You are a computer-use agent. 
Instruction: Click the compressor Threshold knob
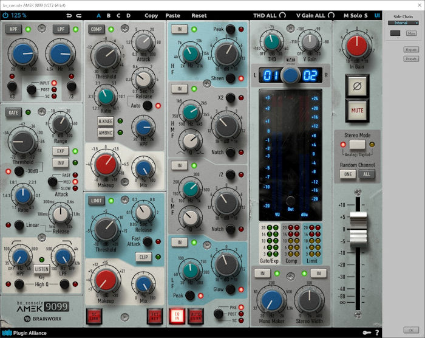coord(106,57)
